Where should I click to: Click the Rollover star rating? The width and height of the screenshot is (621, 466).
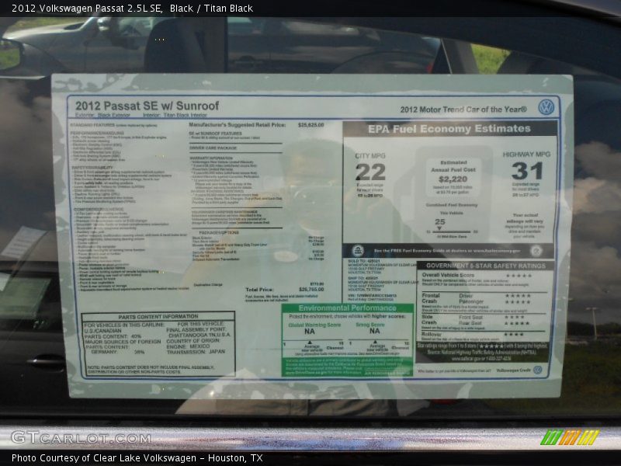514,335
